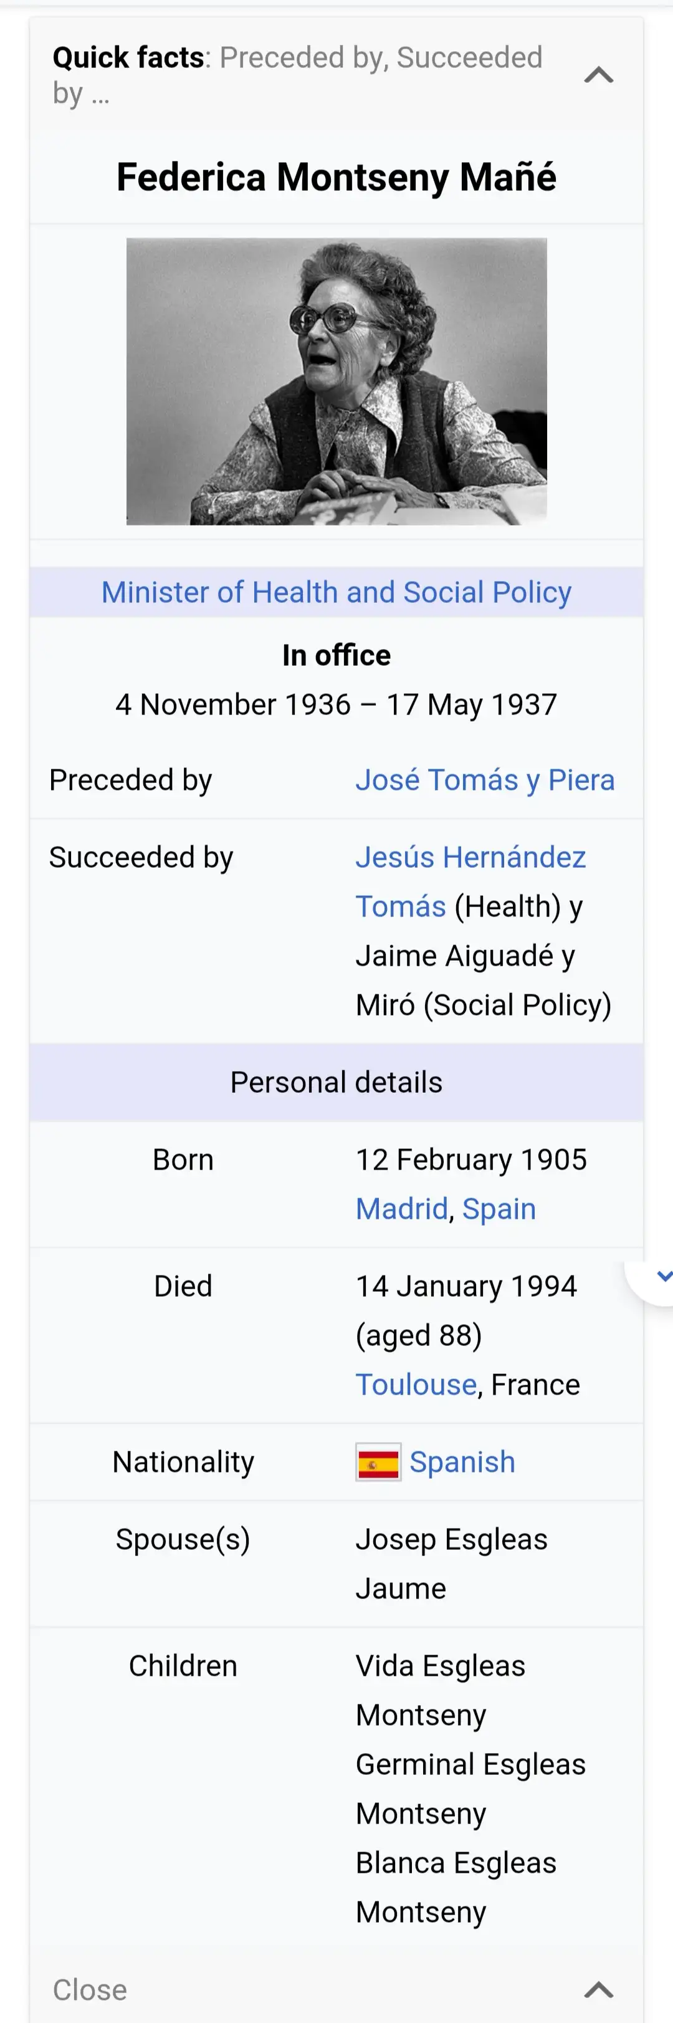Open the Spain link in birthplace
Viewport: 673px width, 2023px height.
tap(499, 1209)
